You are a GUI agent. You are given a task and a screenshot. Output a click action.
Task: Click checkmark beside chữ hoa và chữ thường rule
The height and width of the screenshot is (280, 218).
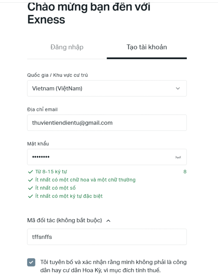30,180
